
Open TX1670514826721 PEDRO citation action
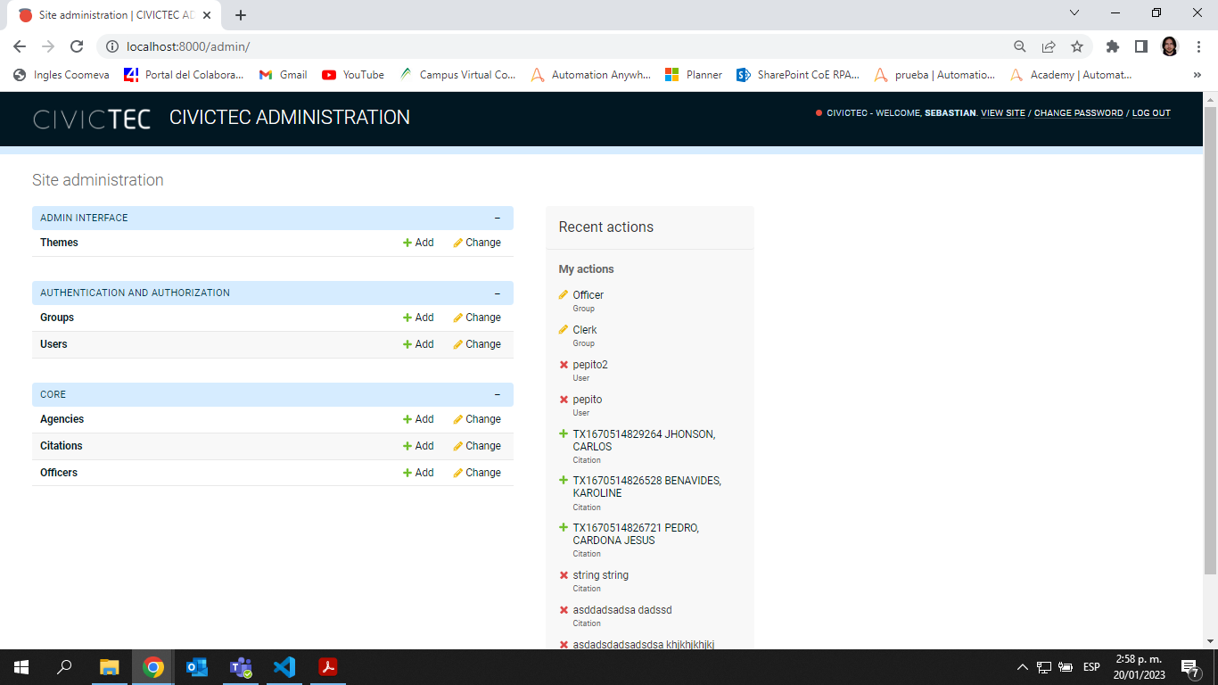(x=636, y=534)
